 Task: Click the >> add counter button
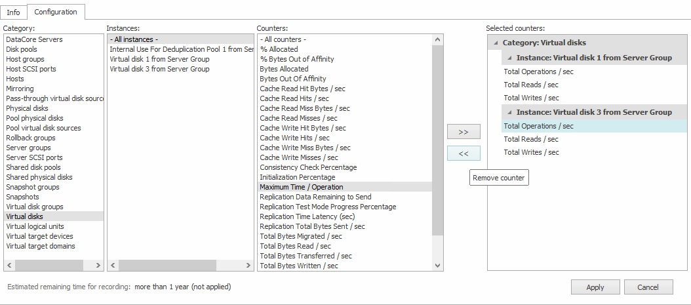[464, 132]
